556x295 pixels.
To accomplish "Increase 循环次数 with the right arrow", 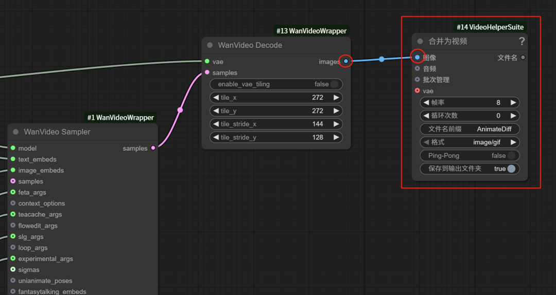I will (513, 116).
